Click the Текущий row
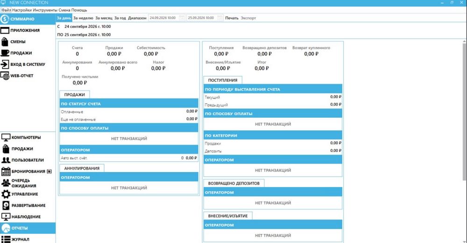This screenshot has height=243, width=467. (x=273, y=97)
